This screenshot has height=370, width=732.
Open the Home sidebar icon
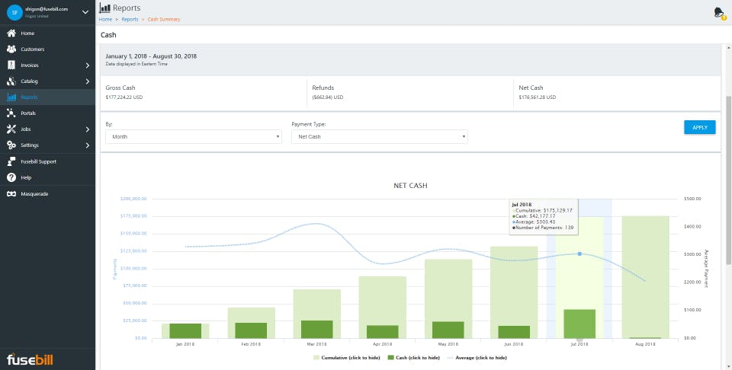11,33
